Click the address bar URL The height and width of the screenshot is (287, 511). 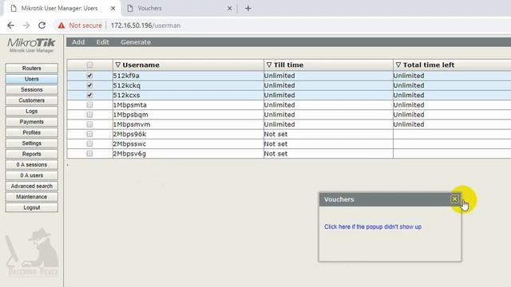coord(145,26)
